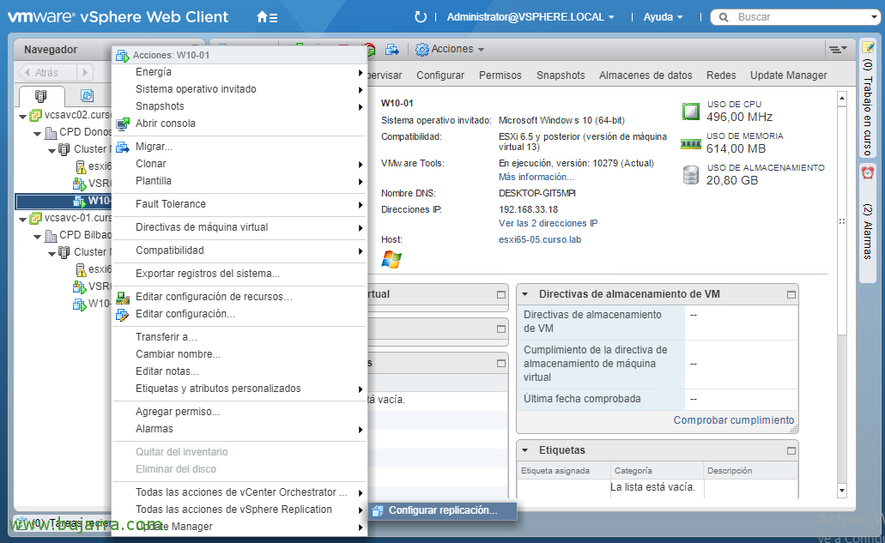The width and height of the screenshot is (885, 543).
Task: Click the vcsavc02 vCenter server icon
Action: (35, 115)
